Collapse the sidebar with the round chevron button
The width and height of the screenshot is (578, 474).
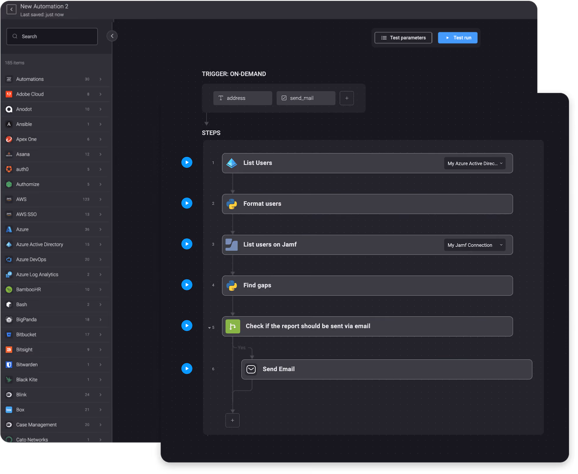(112, 36)
